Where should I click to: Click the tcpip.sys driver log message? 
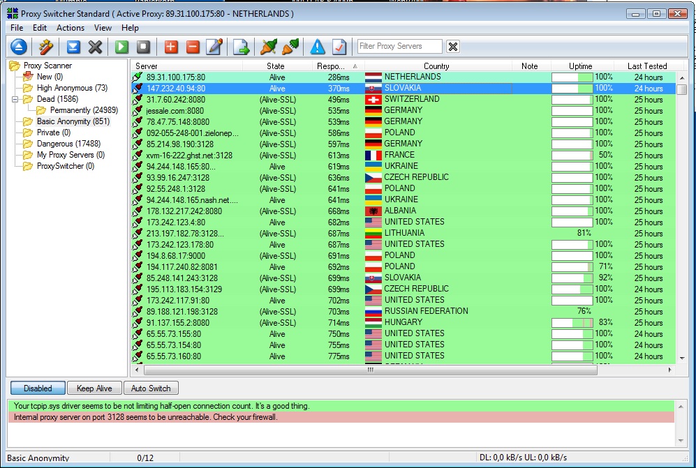(341, 406)
